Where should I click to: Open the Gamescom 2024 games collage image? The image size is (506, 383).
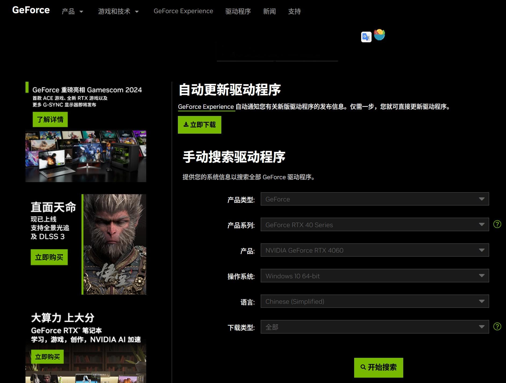[86, 156]
